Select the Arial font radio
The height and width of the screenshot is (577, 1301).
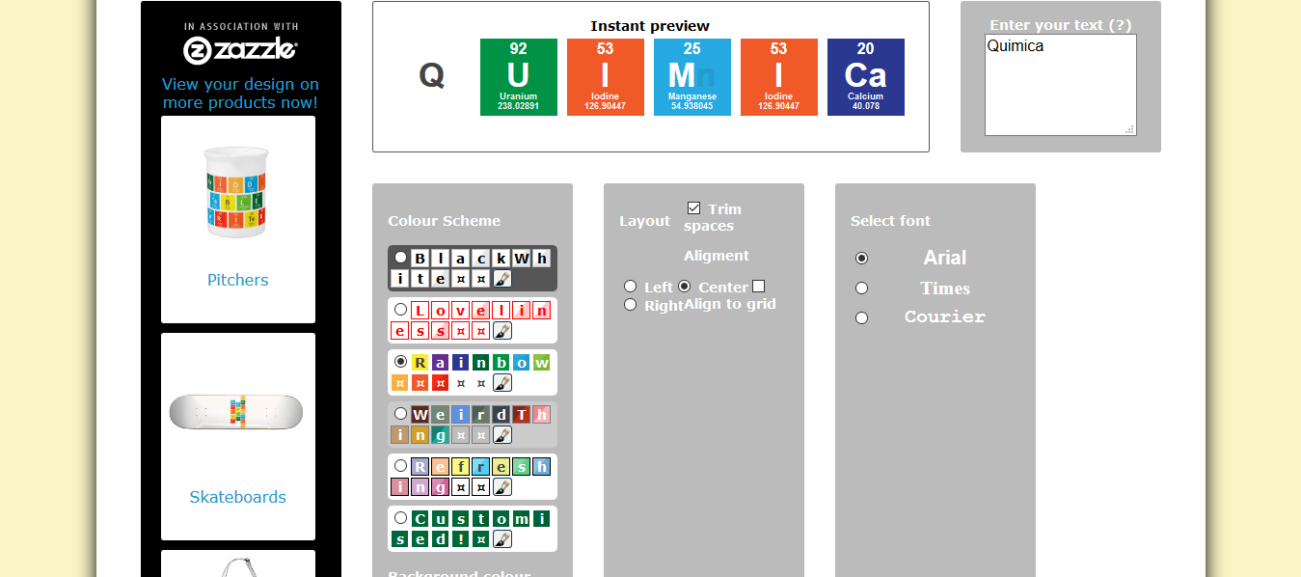click(x=861, y=258)
